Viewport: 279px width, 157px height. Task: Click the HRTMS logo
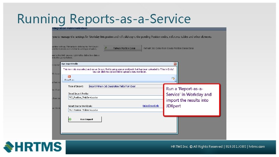tap(33, 147)
